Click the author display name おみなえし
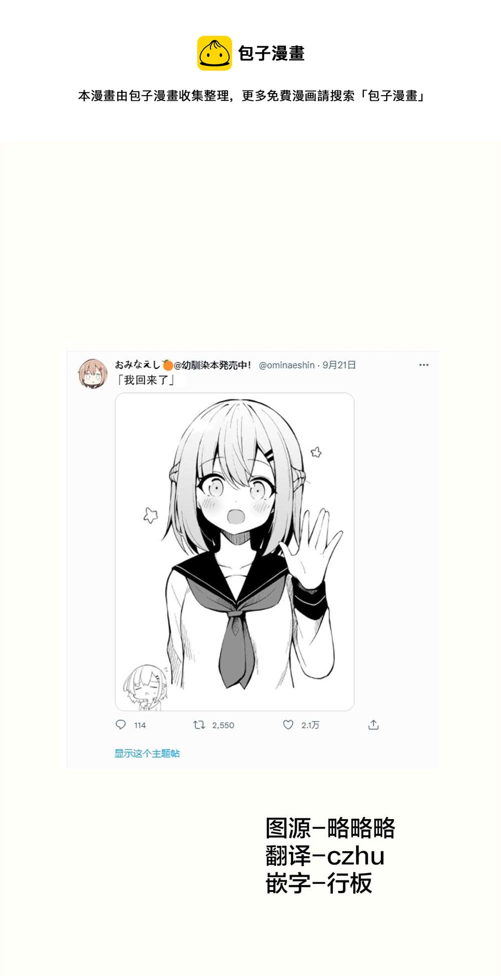 coord(137,365)
